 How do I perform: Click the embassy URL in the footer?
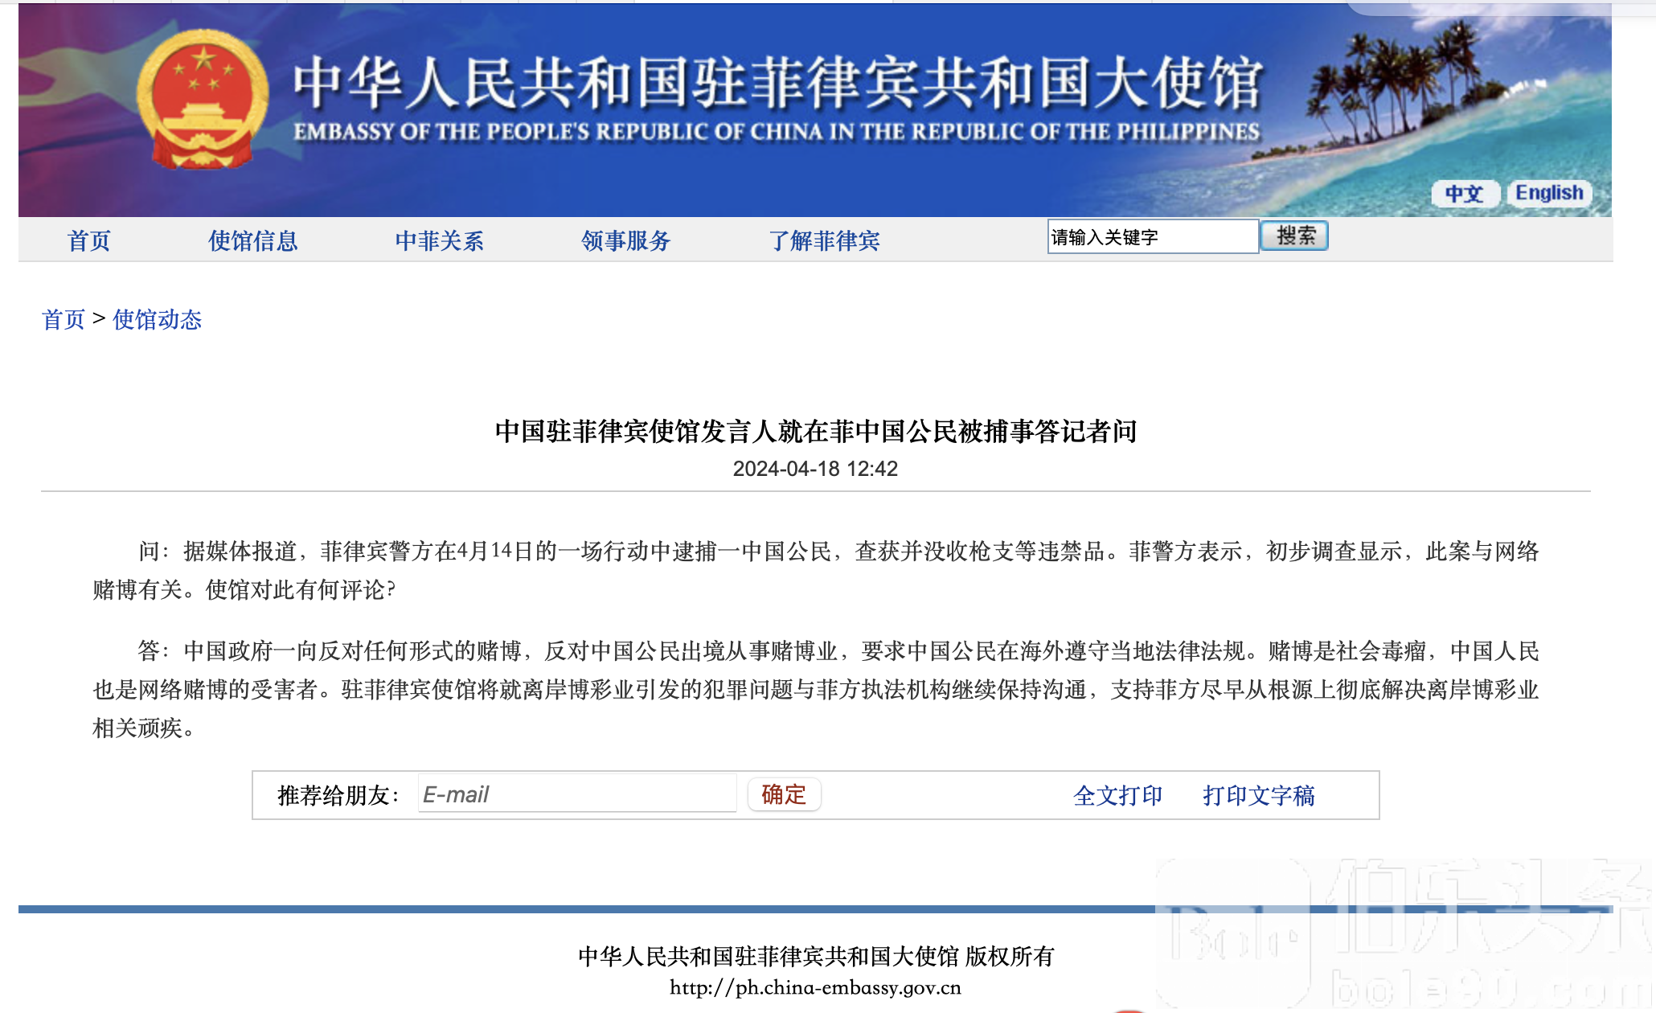point(815,987)
